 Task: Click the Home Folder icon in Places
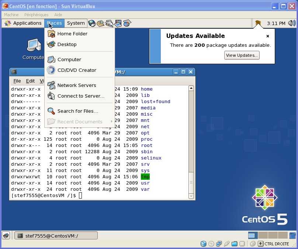[x=51, y=34]
